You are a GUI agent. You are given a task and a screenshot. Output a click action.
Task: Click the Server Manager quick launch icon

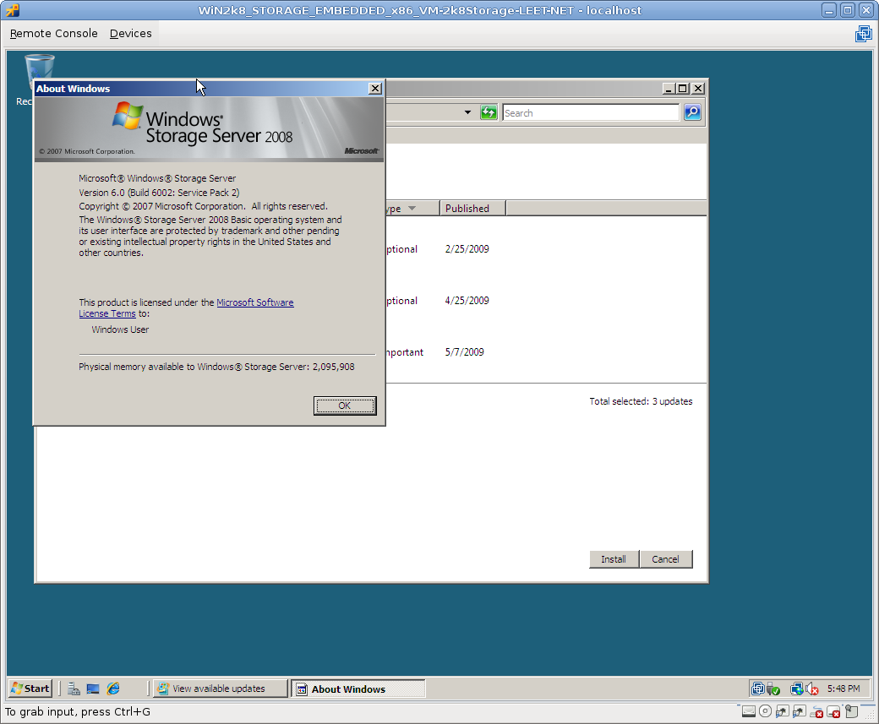pos(74,689)
